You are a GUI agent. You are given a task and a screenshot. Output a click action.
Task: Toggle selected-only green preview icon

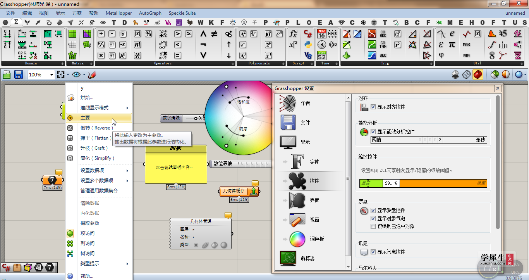(x=495, y=74)
